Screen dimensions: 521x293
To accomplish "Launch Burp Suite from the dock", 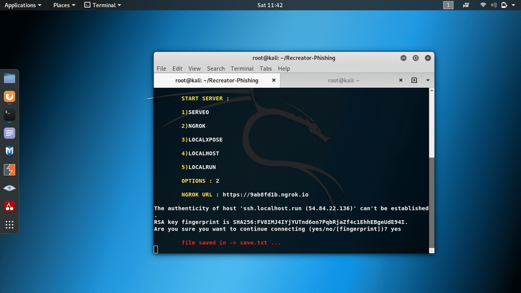I will pyautogui.click(x=9, y=169).
